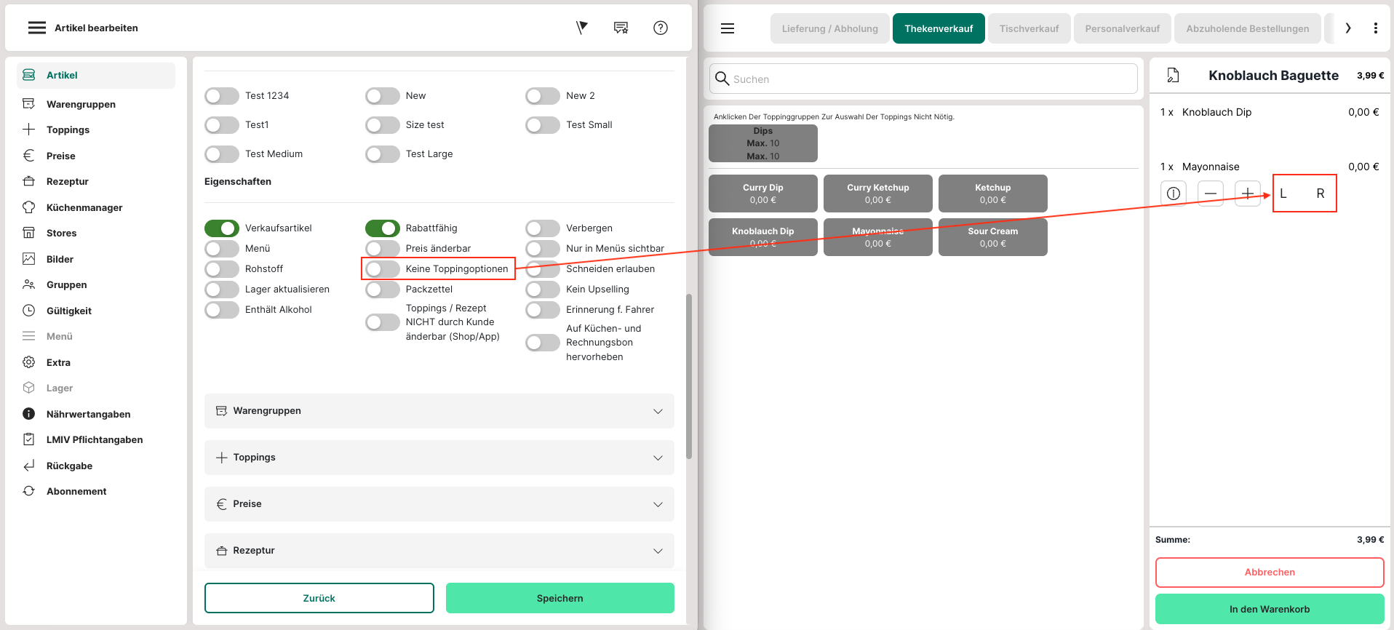
Task: Toggle Schneiden erlauben on
Action: coord(543,269)
